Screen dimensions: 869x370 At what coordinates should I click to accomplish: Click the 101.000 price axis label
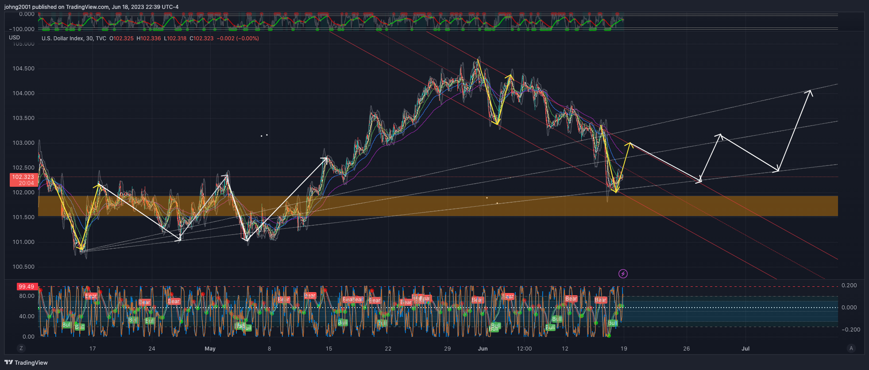(23, 242)
